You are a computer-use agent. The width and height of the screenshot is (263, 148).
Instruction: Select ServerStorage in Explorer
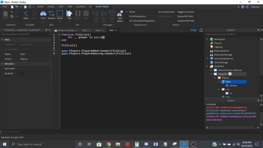221,62
